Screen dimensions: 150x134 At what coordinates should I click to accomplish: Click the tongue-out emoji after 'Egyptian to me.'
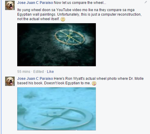coord(94,83)
